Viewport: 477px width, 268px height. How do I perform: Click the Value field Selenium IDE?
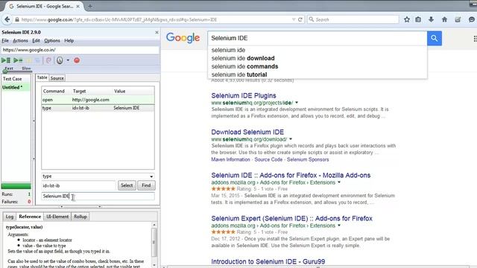tap(98, 197)
